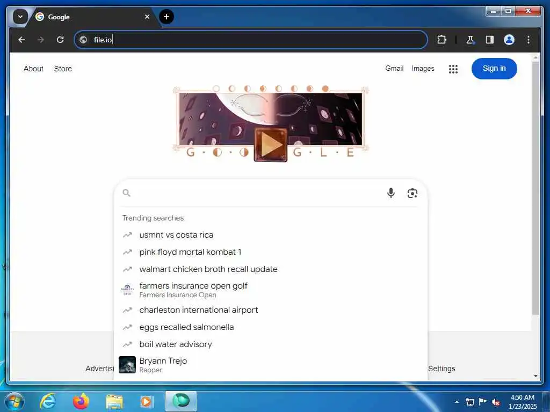Select boil water advisory suggestion

(271, 344)
